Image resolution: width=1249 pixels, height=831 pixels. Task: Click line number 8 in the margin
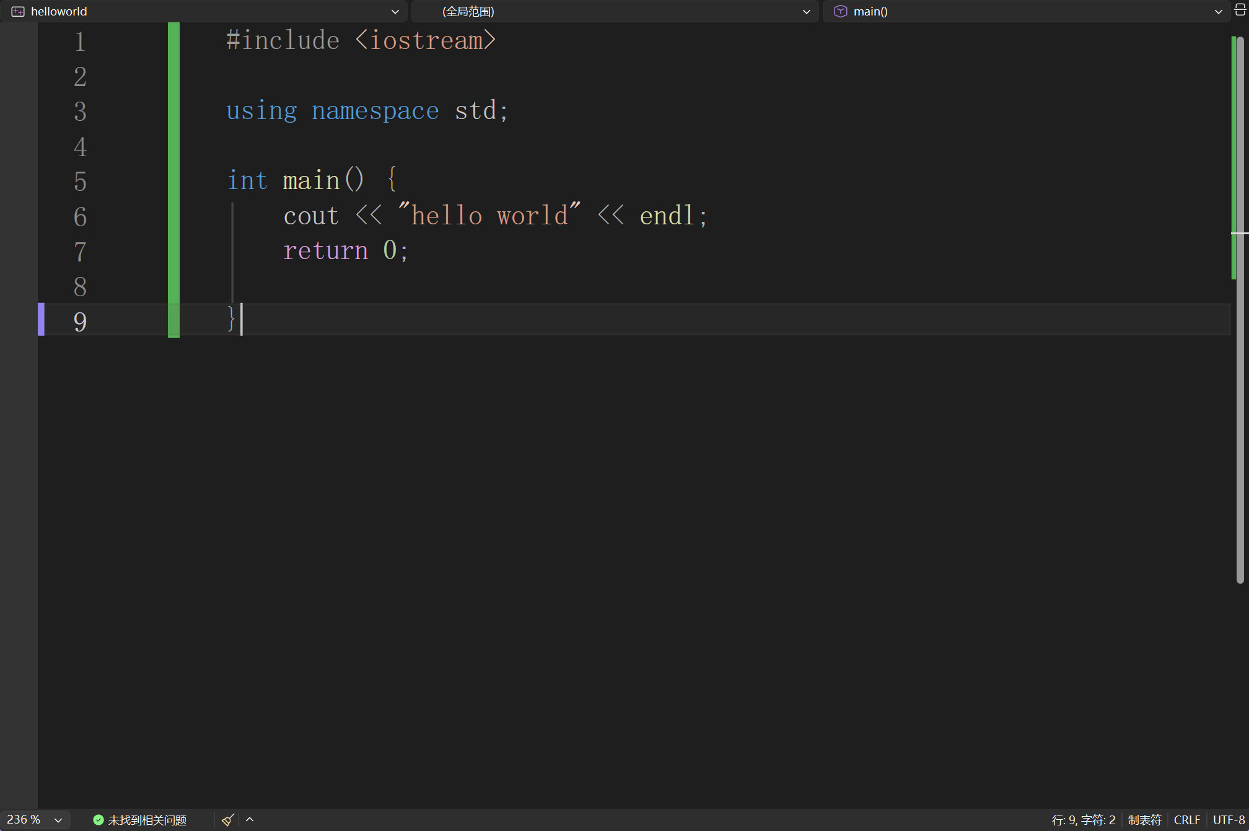80,287
